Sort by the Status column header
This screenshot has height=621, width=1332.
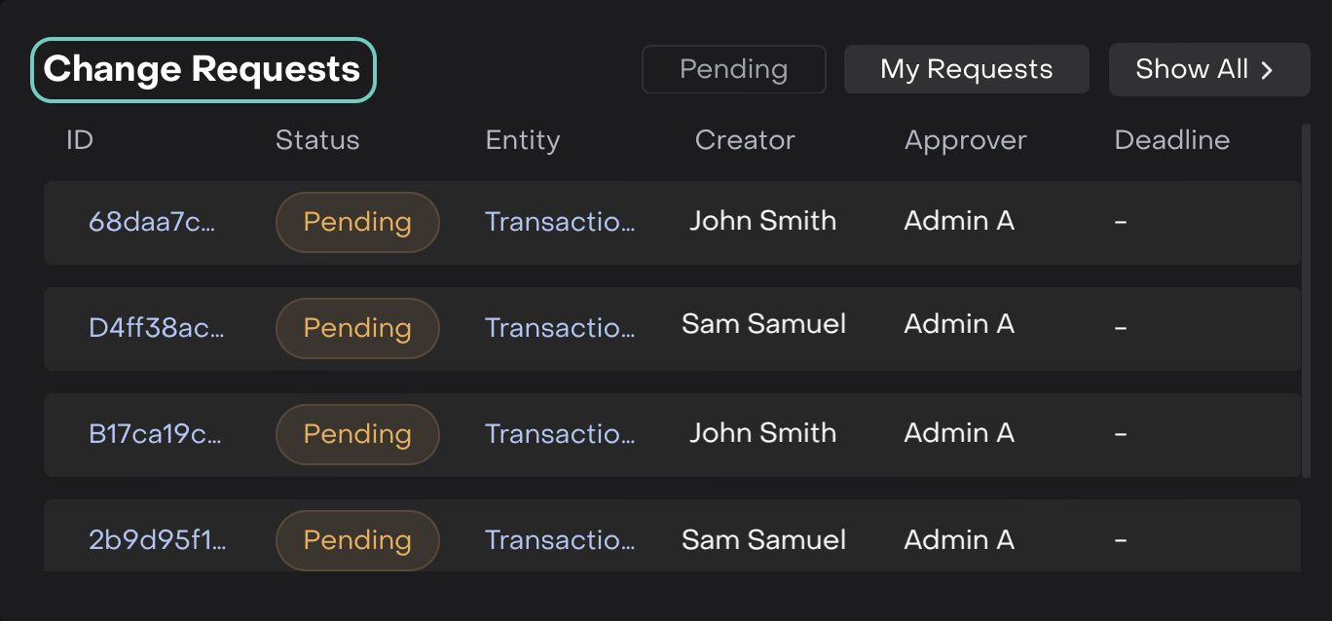pyautogui.click(x=317, y=140)
